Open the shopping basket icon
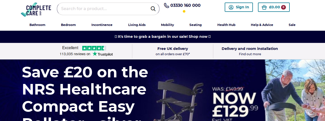Image resolution: width=325 pixels, height=121 pixels. click(264, 7)
